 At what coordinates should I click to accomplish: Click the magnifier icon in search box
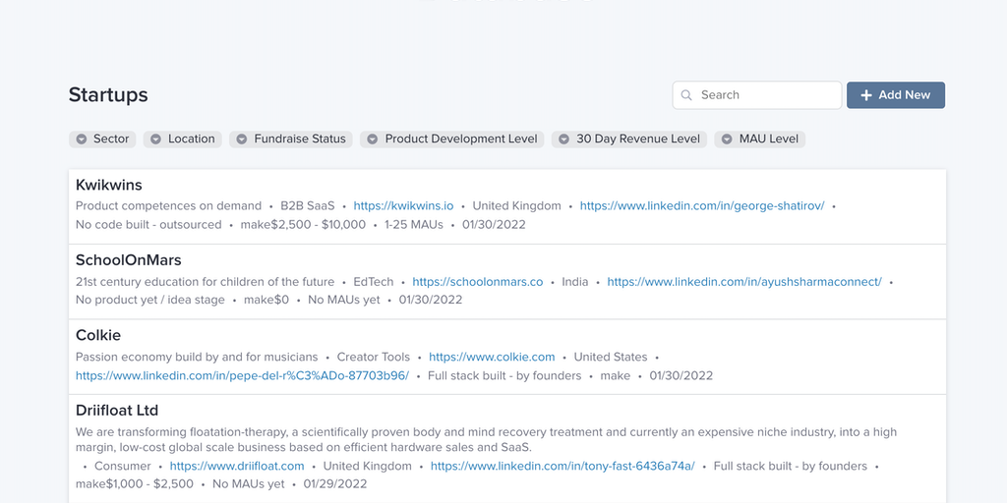(x=686, y=95)
